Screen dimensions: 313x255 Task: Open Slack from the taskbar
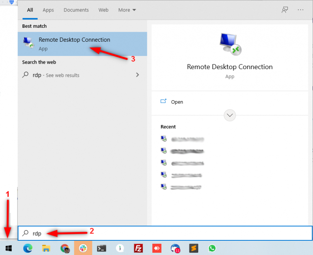point(83,248)
